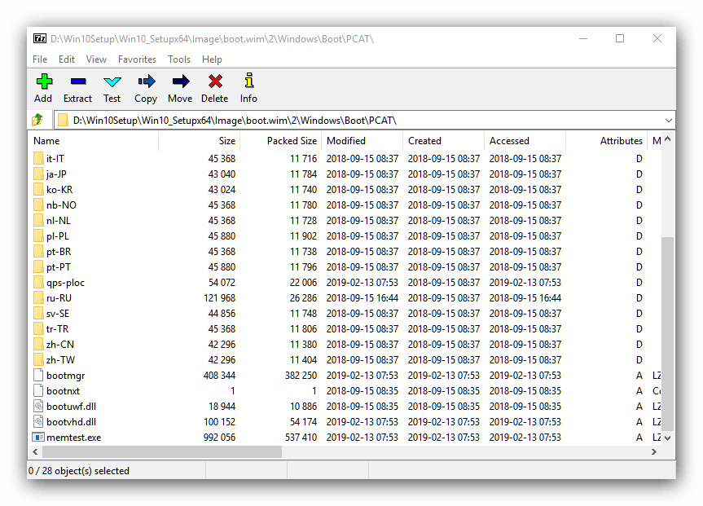The height and width of the screenshot is (506, 703).
Task: Select the folder icon in the address bar
Action: [63, 121]
